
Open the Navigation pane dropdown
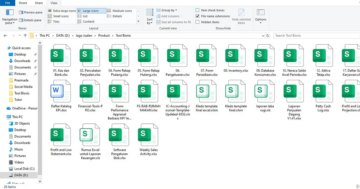pyautogui.click(x=10, y=16)
